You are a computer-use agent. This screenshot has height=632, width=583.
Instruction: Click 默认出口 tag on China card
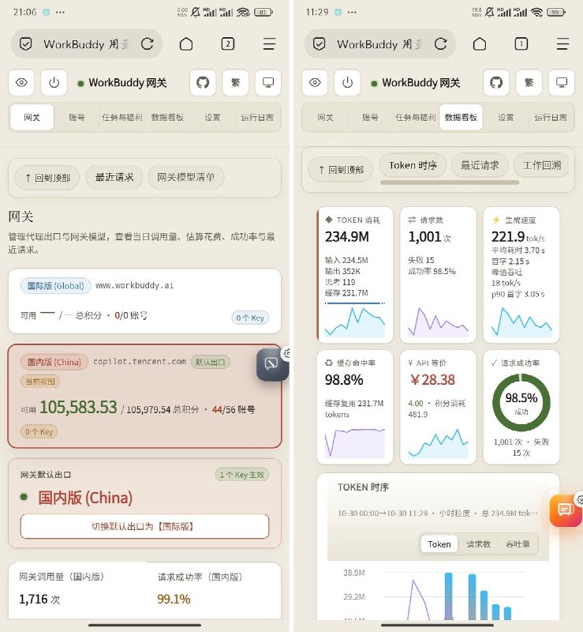click(210, 362)
